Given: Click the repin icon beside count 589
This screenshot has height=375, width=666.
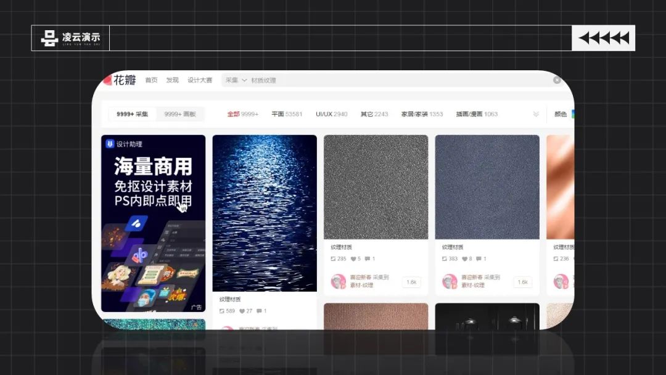Looking at the screenshot, I should click(x=222, y=311).
